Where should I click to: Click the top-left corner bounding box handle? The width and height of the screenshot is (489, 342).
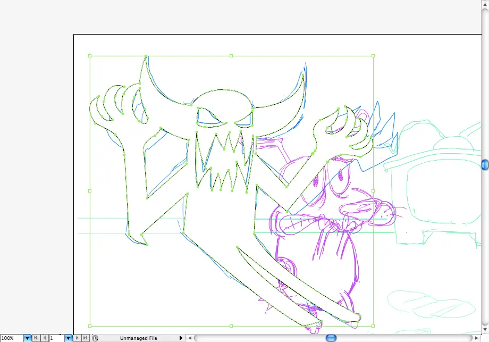pyautogui.click(x=90, y=56)
